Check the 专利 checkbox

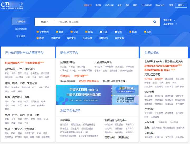(116, 32)
